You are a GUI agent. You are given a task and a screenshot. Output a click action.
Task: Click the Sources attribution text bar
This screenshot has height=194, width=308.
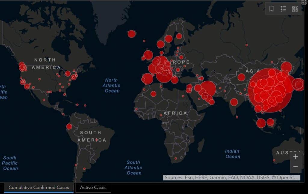pyautogui.click(x=232, y=177)
